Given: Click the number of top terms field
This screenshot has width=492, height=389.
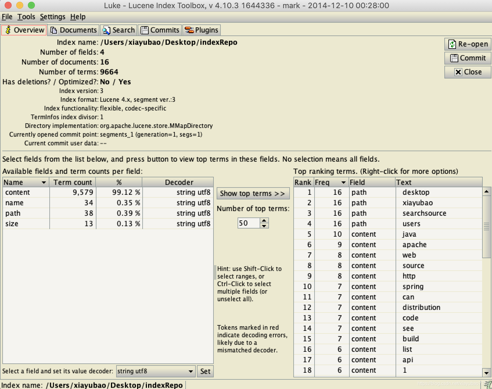Looking at the screenshot, I should pyautogui.click(x=249, y=223).
